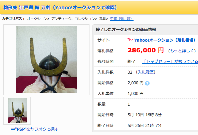Click the bid count number 32
Screen dimensions: 198x135
pos(130,72)
